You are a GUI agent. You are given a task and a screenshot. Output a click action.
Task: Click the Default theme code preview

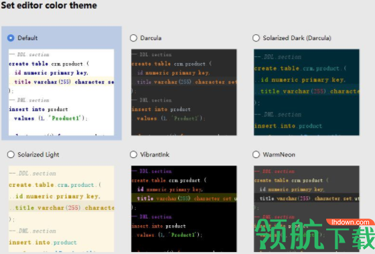[x=61, y=92]
